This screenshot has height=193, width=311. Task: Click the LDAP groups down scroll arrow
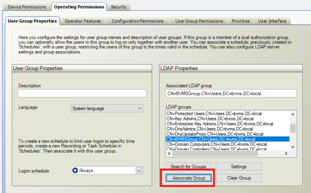[293, 147]
